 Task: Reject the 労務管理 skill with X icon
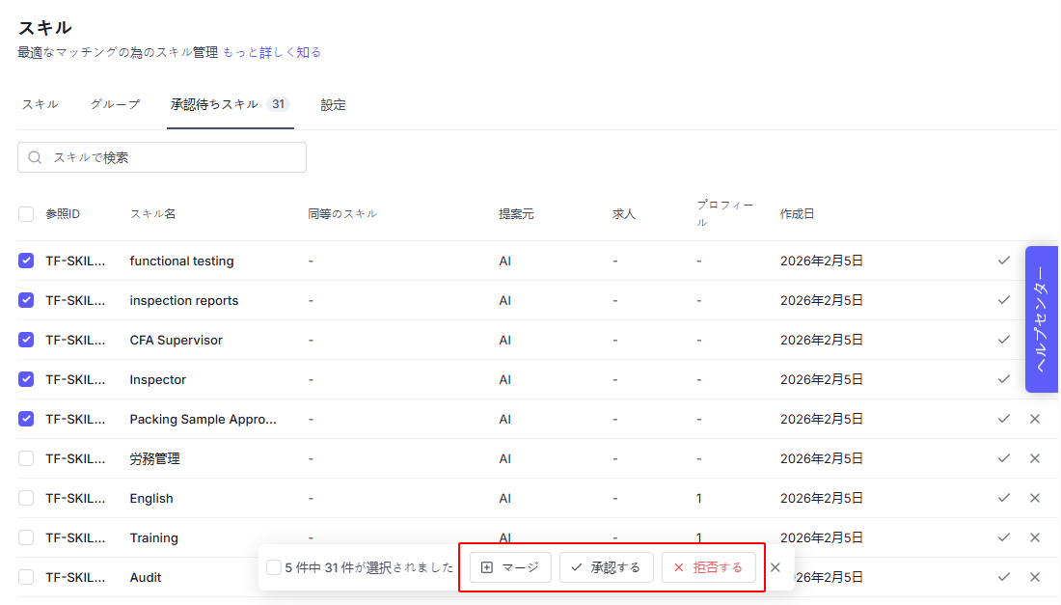(1035, 458)
